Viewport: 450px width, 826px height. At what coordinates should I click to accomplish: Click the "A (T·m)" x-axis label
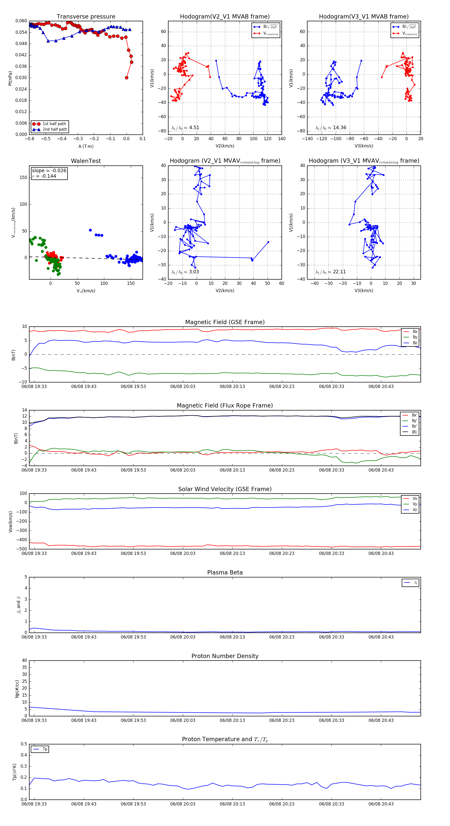86,146
